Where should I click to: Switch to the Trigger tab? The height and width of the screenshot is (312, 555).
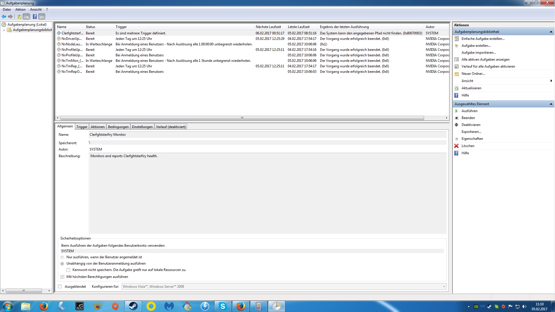82,127
